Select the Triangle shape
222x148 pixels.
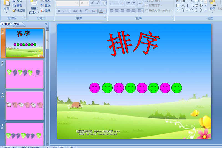click(183, 6)
